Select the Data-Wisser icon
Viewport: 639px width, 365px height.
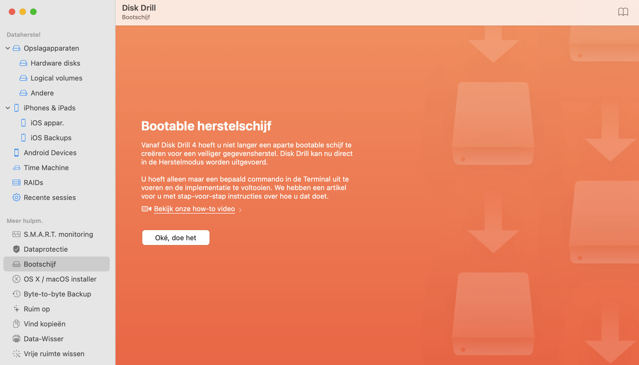click(16, 338)
